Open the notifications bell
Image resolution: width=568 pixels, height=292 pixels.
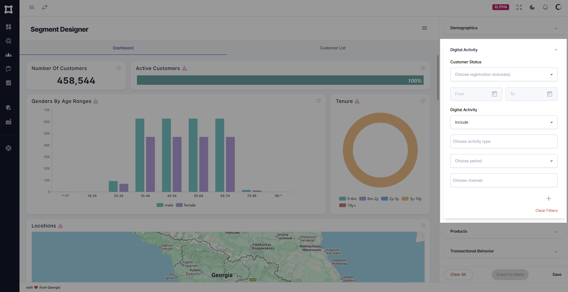(545, 7)
